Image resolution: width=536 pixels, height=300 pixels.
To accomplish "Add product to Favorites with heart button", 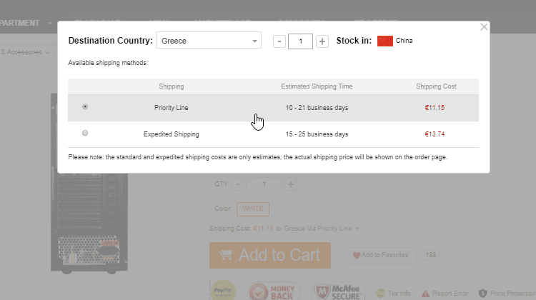I will [x=379, y=255].
